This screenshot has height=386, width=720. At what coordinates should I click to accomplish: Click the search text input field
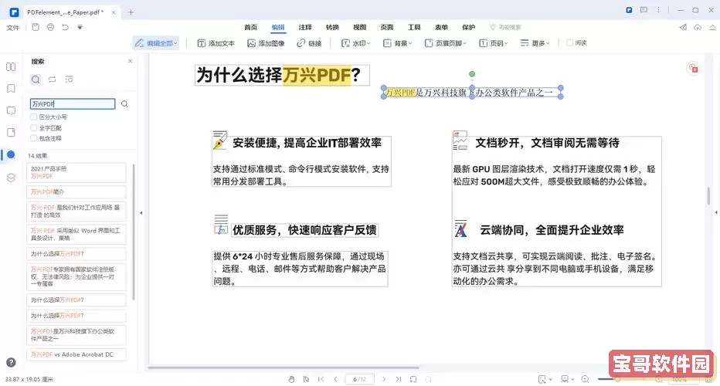[x=72, y=103]
